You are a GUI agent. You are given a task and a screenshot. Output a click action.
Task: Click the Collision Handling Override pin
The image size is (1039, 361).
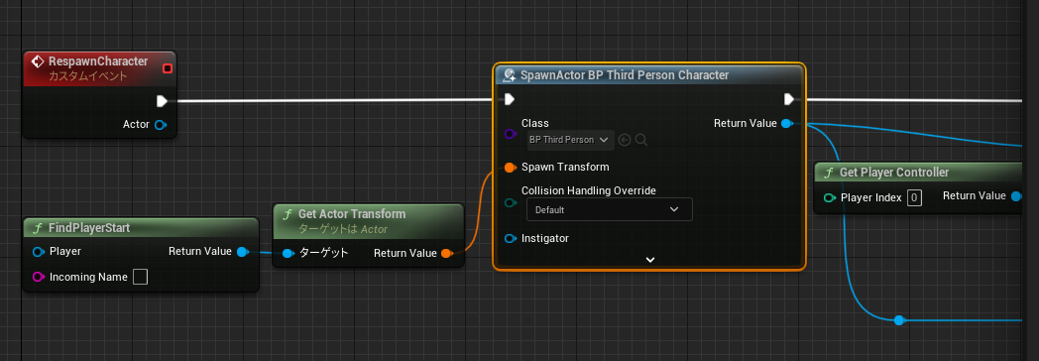(x=510, y=202)
